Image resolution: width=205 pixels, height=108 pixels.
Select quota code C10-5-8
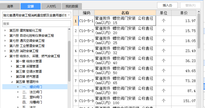[x=87, y=91]
